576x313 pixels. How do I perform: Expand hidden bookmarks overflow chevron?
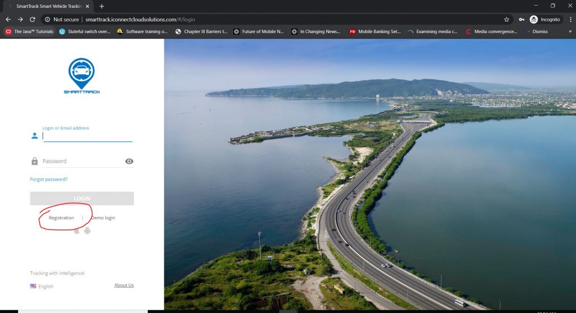570,31
